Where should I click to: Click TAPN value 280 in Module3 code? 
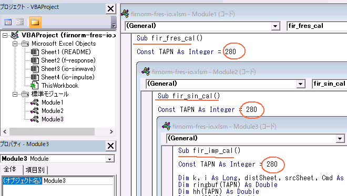point(272,164)
